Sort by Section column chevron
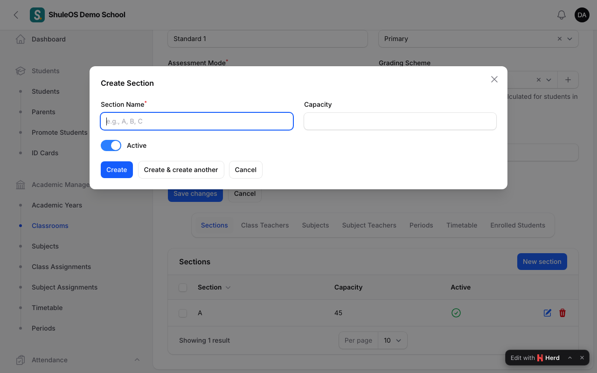The width and height of the screenshot is (597, 373). (x=228, y=287)
